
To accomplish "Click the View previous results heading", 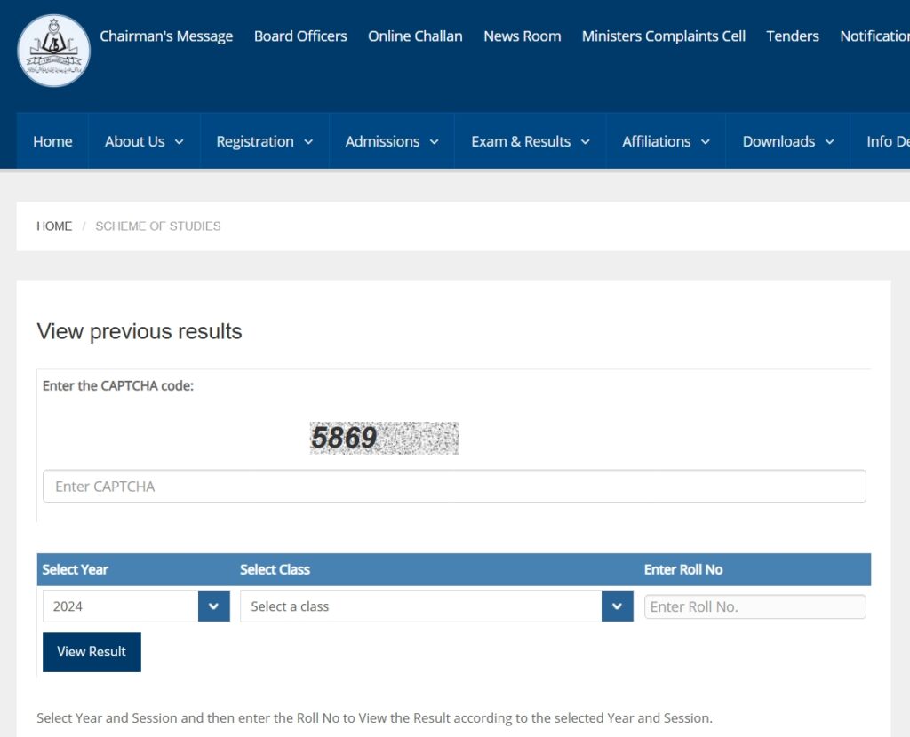I will (x=140, y=331).
